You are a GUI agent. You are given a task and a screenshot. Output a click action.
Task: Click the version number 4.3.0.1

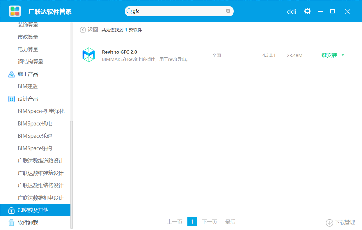(x=269, y=55)
